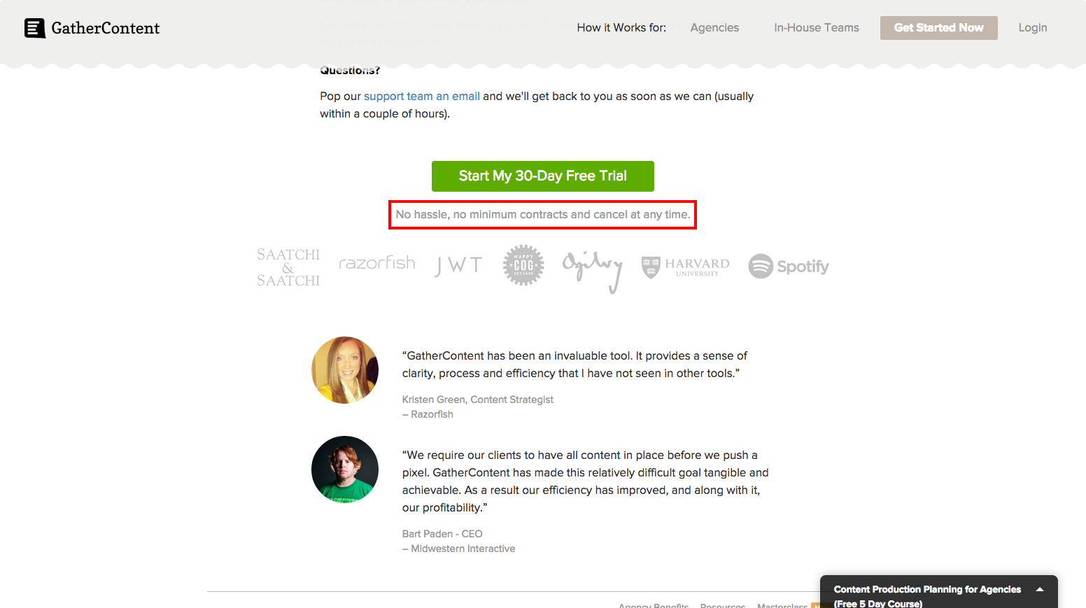Click the GatherContent brand name text
This screenshot has width=1086, height=608.
[106, 28]
